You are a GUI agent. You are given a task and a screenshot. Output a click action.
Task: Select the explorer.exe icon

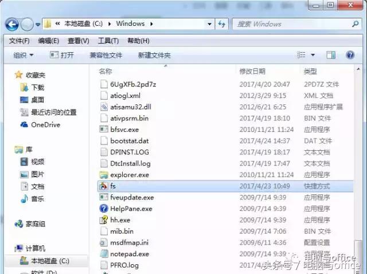click(x=104, y=175)
